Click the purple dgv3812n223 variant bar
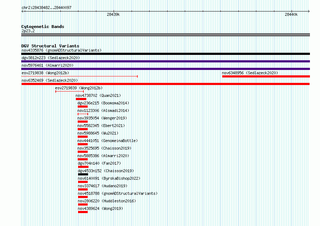Viewport: 320px width, 226px height. [x=165, y=61]
